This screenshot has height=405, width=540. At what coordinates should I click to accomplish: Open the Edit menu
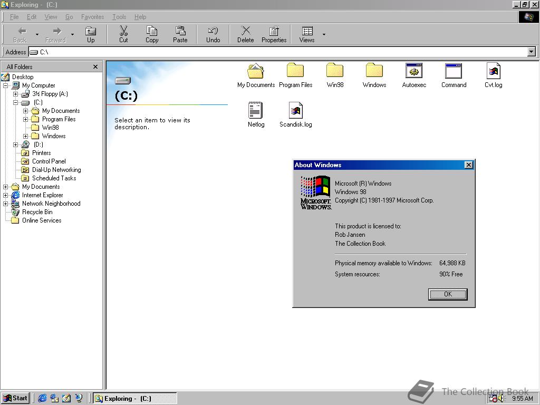coord(32,17)
